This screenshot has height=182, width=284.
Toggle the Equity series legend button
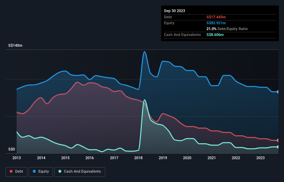click(41, 172)
